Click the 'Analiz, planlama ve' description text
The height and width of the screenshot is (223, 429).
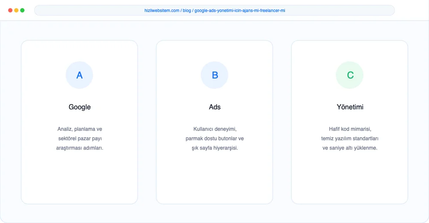pyautogui.click(x=80, y=129)
